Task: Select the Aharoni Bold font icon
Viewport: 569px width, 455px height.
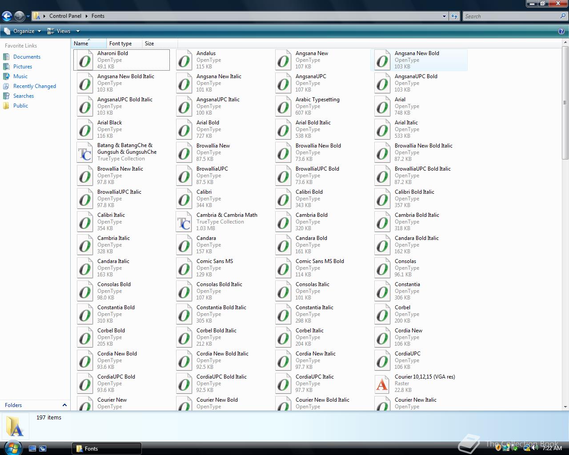Action: point(85,60)
